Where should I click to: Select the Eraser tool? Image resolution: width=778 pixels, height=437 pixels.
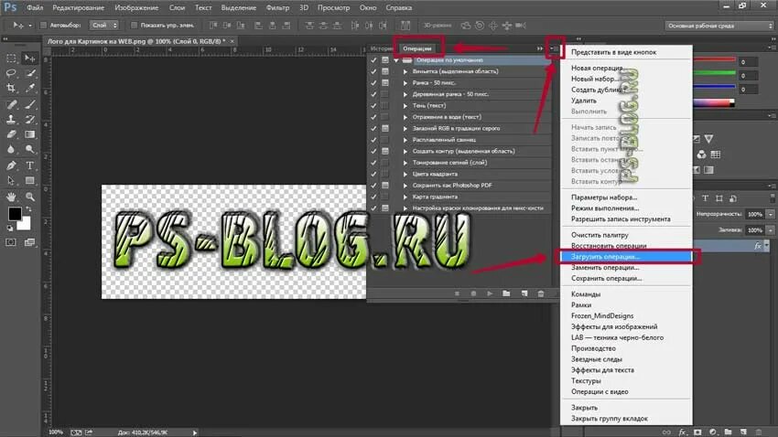tap(11, 134)
